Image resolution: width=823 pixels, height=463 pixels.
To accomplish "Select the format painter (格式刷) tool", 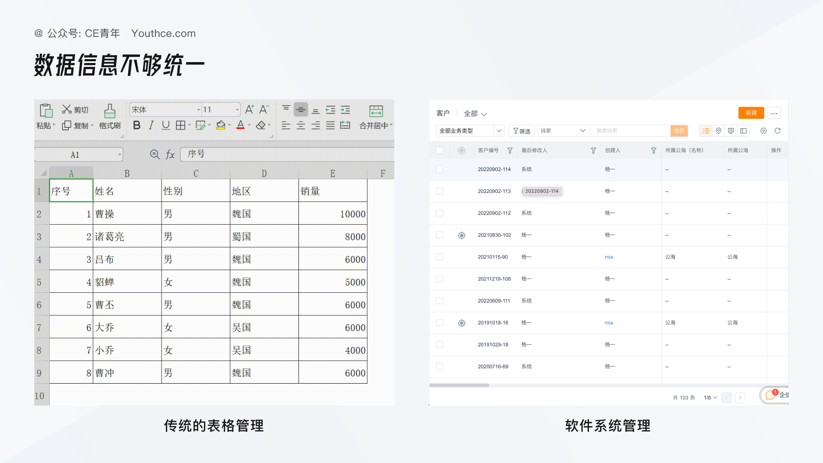I will (x=110, y=116).
